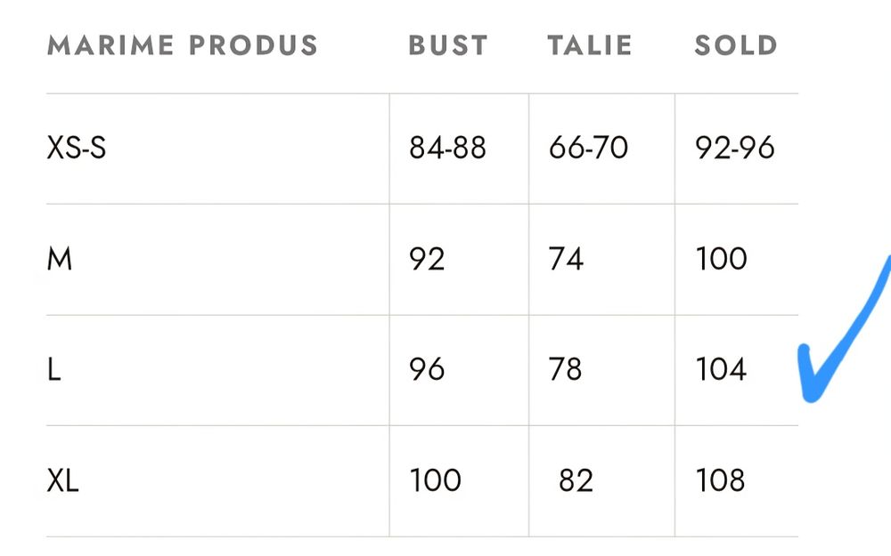Click the M size row label

pos(59,259)
